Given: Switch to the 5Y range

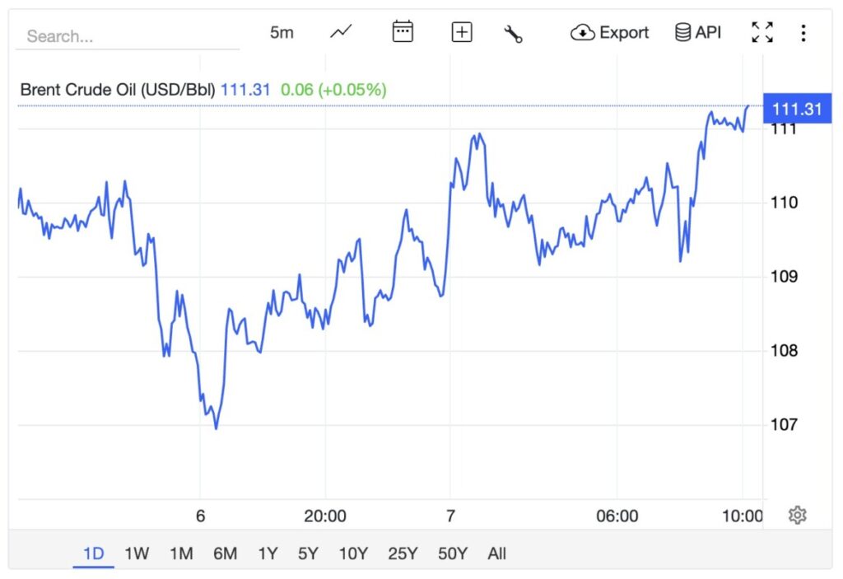Looking at the screenshot, I should coord(308,554).
